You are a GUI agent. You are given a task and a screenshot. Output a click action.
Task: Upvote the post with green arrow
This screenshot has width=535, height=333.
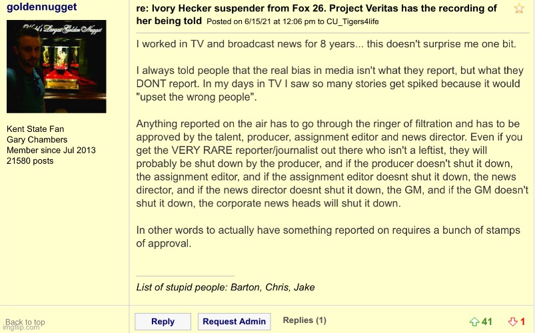point(474,322)
